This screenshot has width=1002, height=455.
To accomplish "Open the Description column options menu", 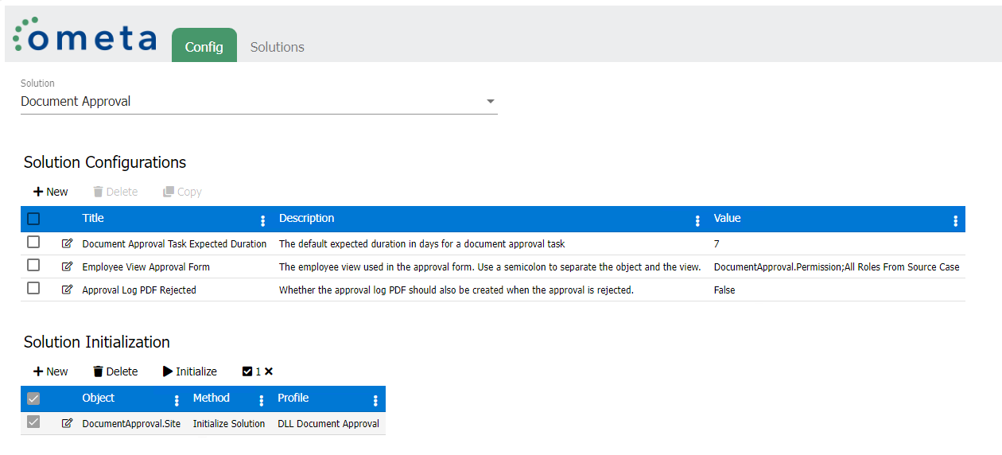I will (697, 220).
